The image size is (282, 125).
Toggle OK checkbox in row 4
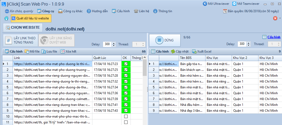pos(126,81)
